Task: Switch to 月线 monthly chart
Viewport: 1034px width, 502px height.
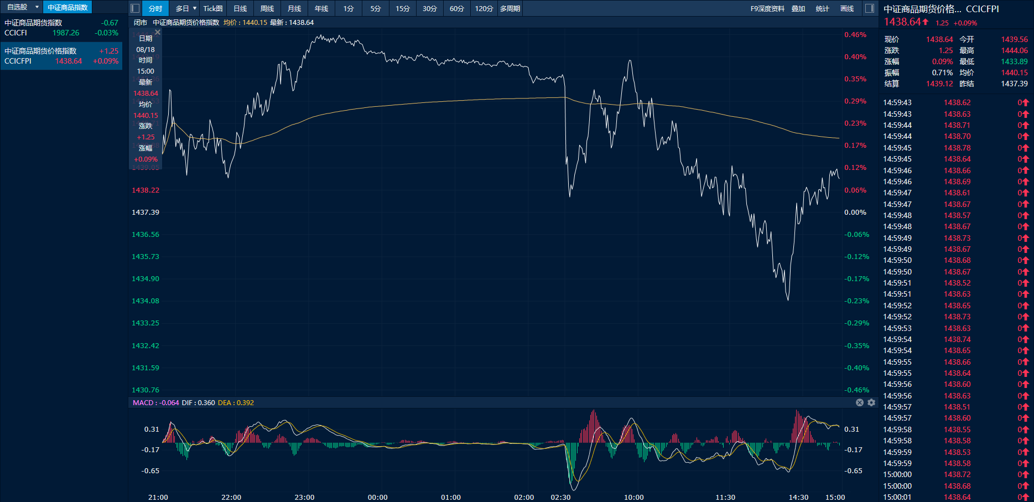Action: (294, 8)
